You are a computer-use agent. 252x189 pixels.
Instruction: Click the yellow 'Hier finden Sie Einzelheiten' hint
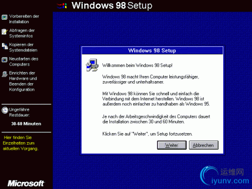(21, 143)
